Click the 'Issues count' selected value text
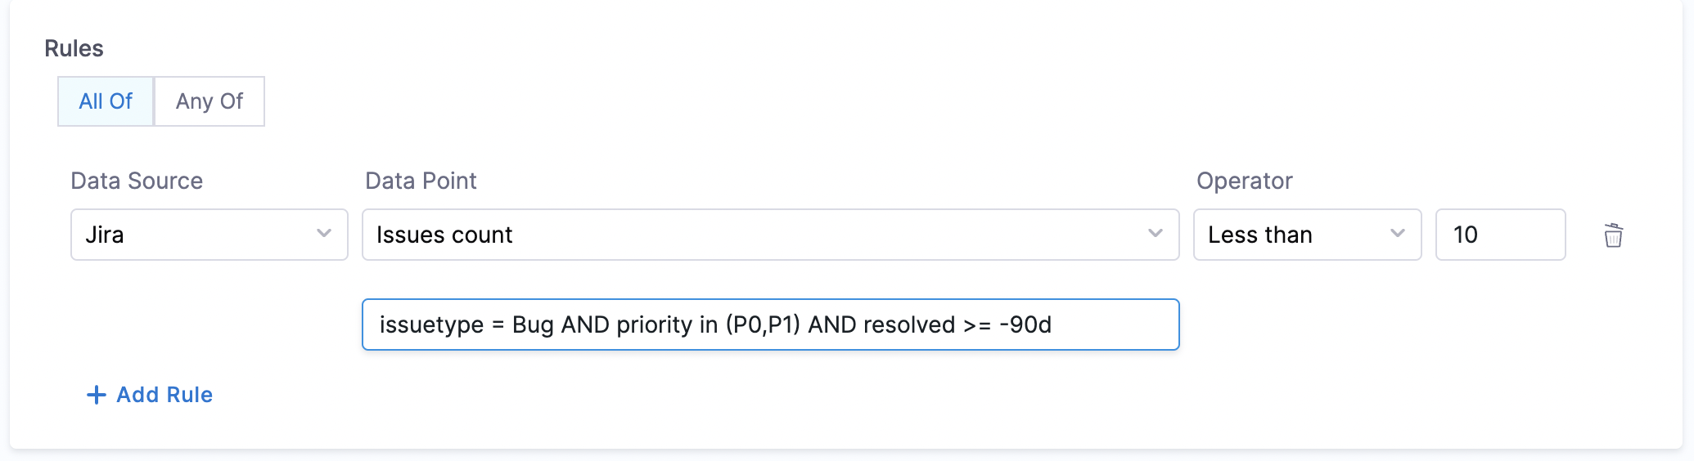 click(x=444, y=235)
